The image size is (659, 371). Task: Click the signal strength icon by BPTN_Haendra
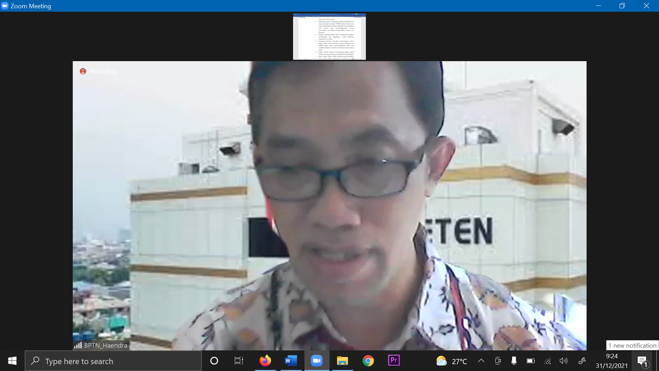tap(78, 345)
